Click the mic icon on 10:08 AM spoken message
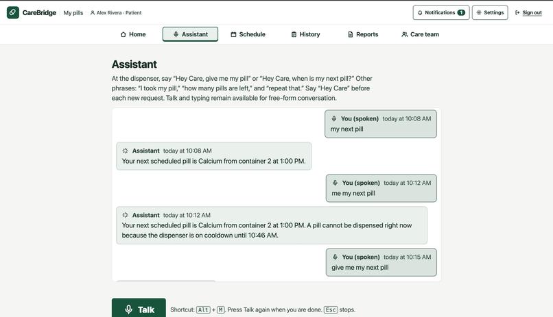553x317 pixels. pos(333,118)
